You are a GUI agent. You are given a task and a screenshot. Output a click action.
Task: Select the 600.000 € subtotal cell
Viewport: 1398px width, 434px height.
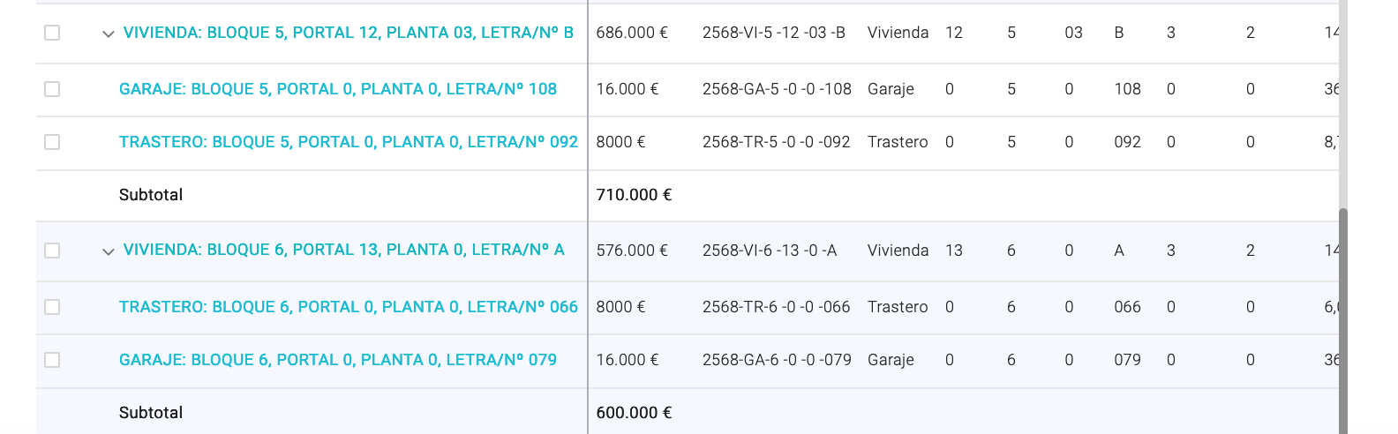click(x=634, y=413)
